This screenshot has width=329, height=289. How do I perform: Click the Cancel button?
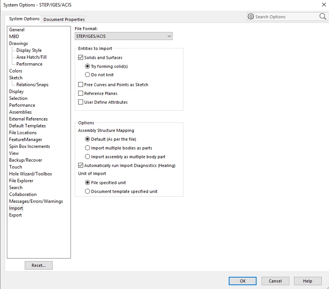(x=275, y=281)
